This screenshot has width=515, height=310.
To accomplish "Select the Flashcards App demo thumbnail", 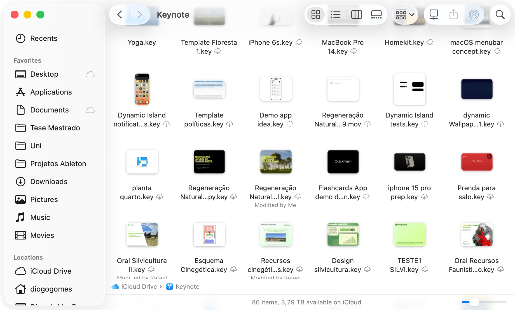I will pos(343,162).
